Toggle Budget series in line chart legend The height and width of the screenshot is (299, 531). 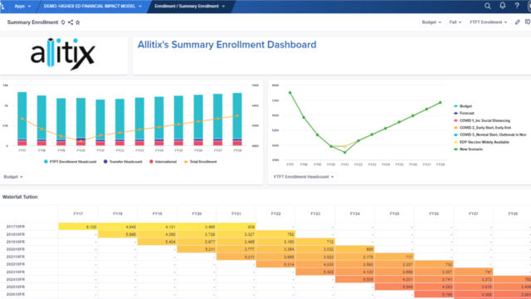(x=463, y=106)
